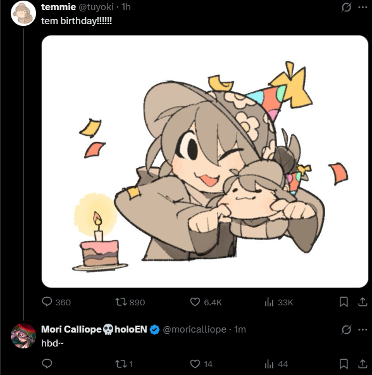The image size is (372, 375).
Task: Open more options menu on temmie's post
Action: coord(363,8)
